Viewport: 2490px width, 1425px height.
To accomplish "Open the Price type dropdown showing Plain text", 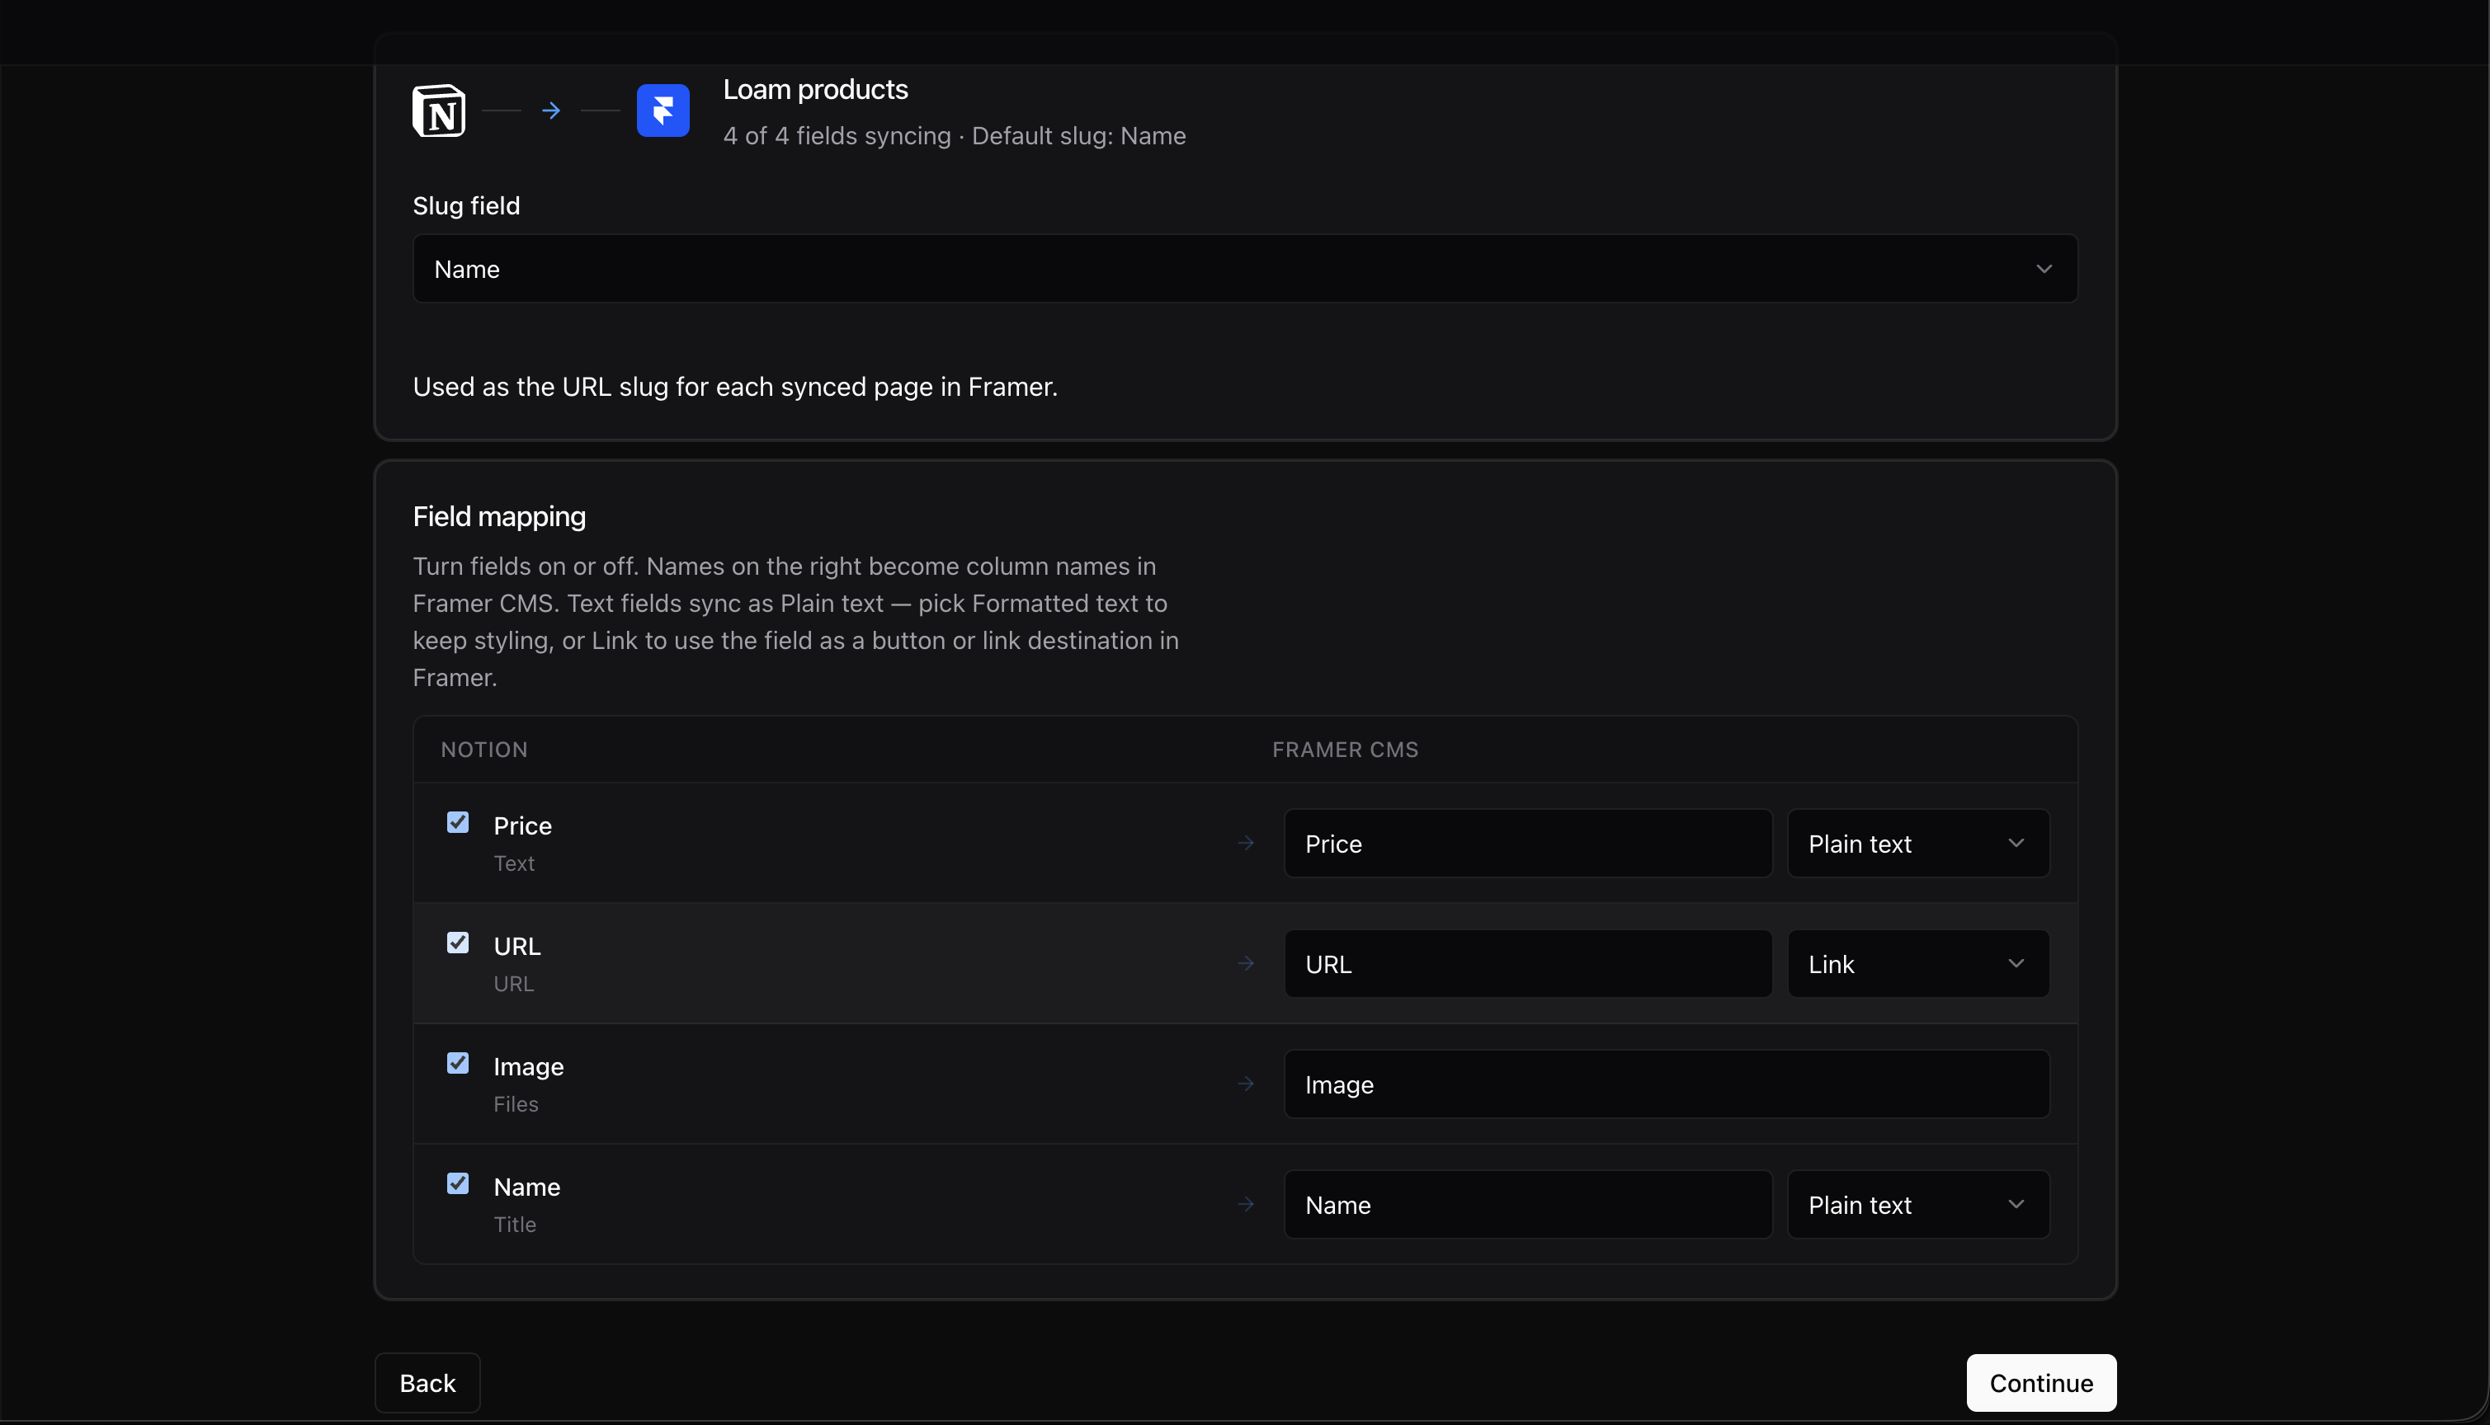I will point(1917,843).
